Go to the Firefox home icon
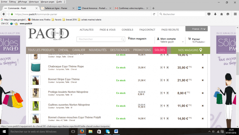Image resolution: width=239 pixels, height=135 pixels. tap(221, 14)
